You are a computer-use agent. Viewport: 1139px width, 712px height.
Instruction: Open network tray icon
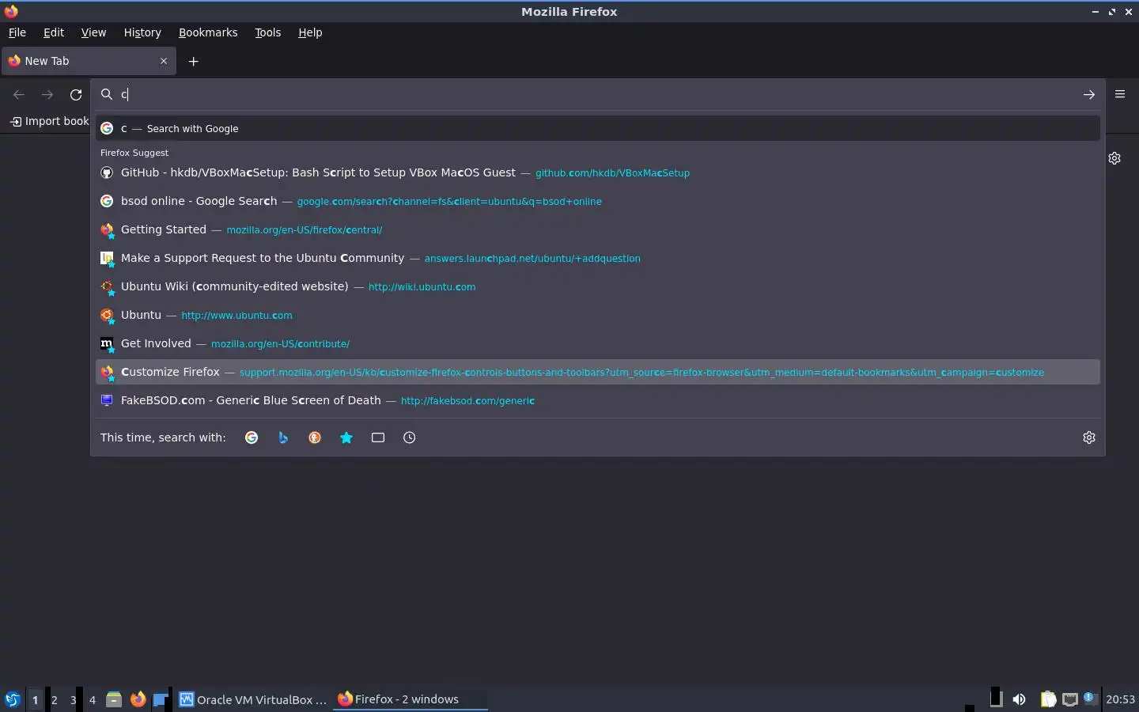(1069, 699)
